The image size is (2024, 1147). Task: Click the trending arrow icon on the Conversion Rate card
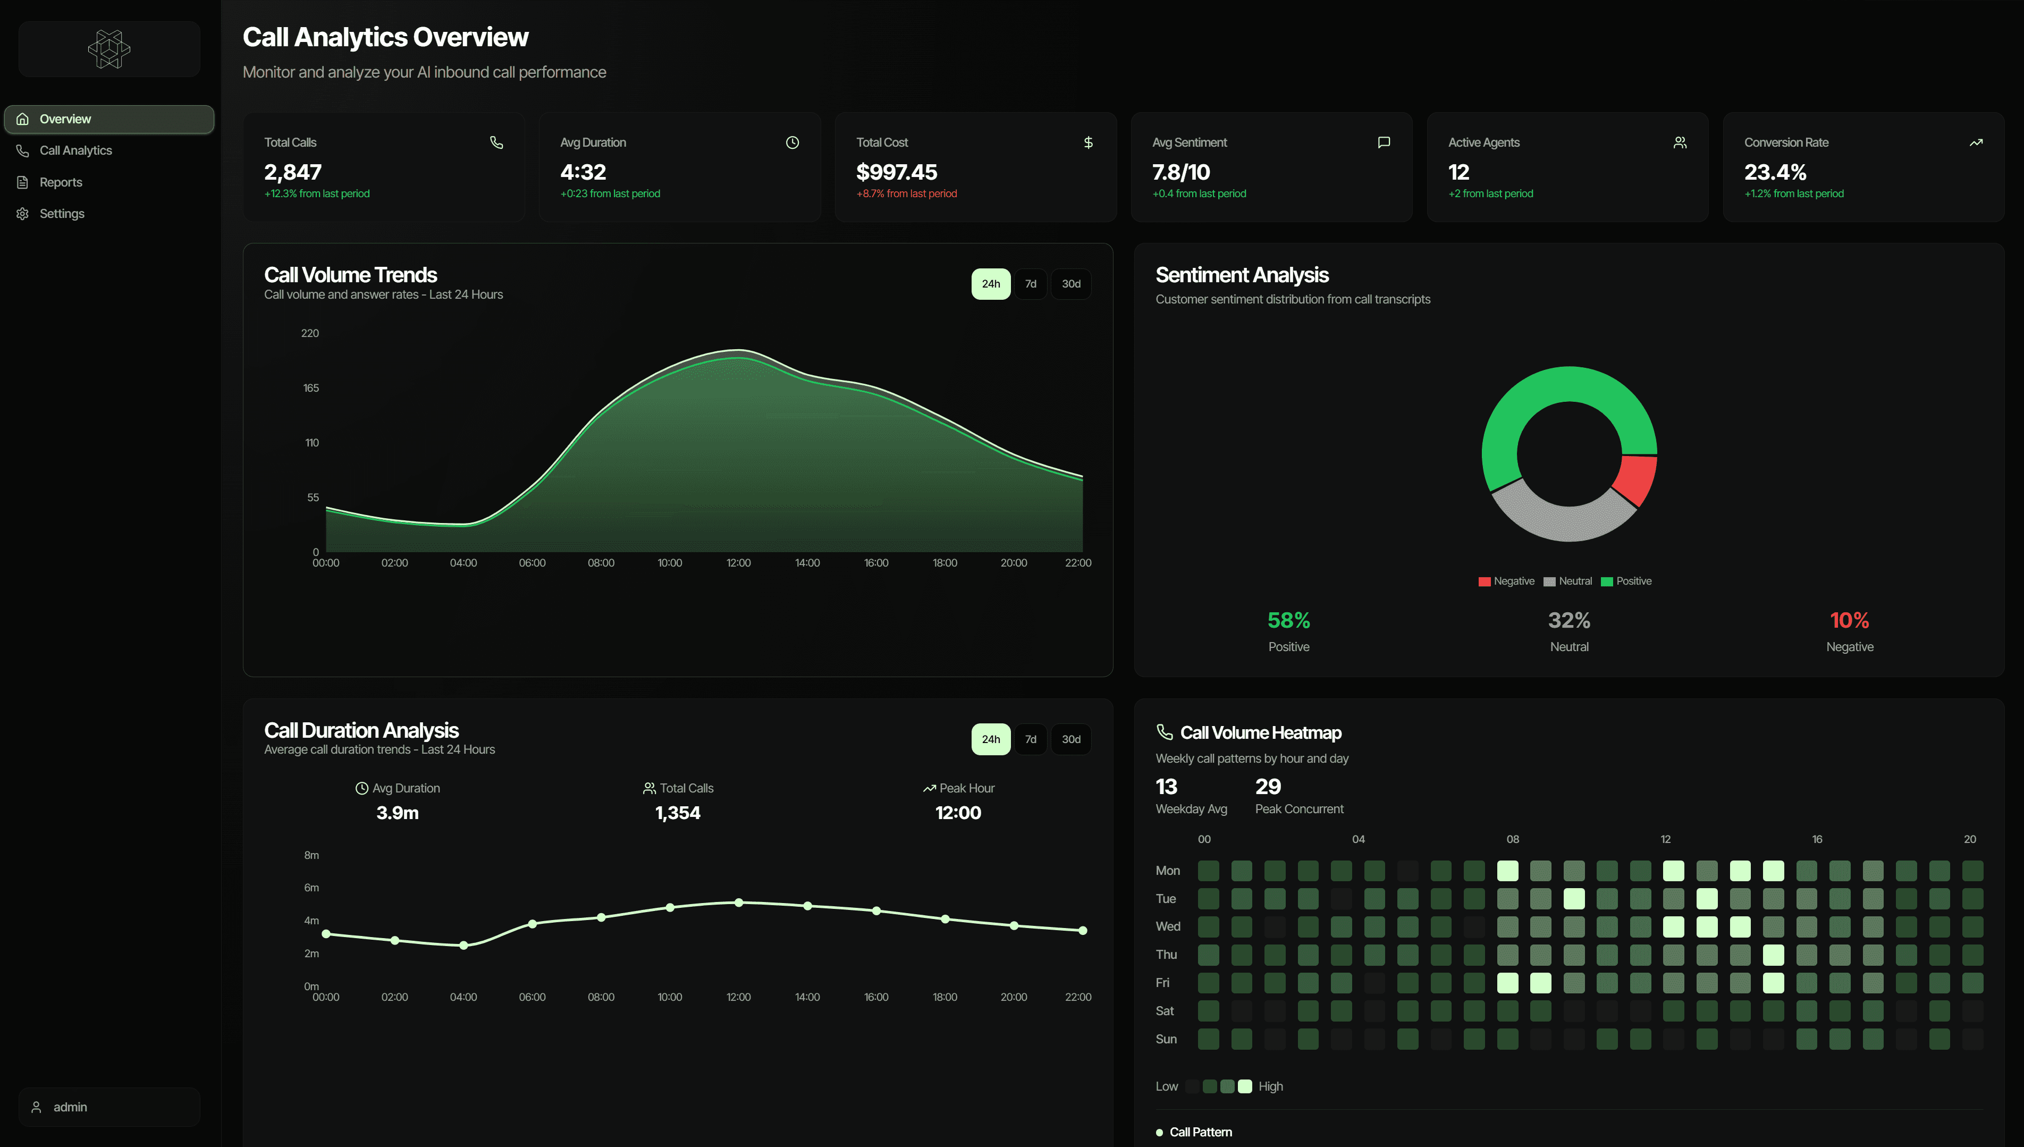point(1976,142)
